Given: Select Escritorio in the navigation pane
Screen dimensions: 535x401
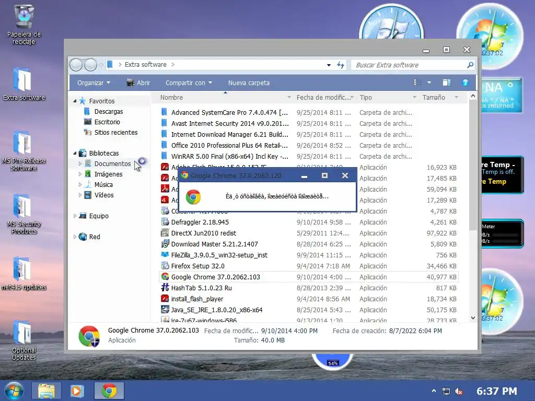Looking at the screenshot, I should [x=107, y=122].
